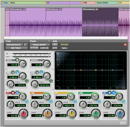This screenshot has height=127, width=130.
Task: Click the INPUT gain knob
Action: pos(23,64)
